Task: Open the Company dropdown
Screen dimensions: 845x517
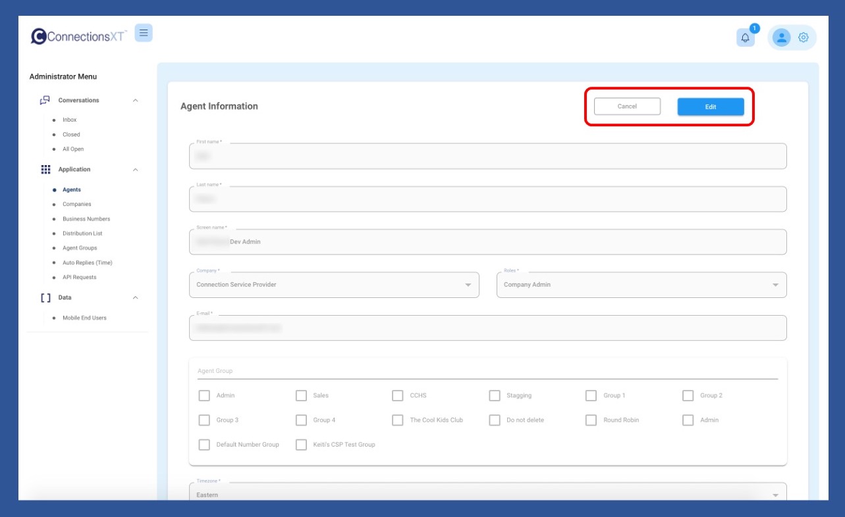Action: 334,285
